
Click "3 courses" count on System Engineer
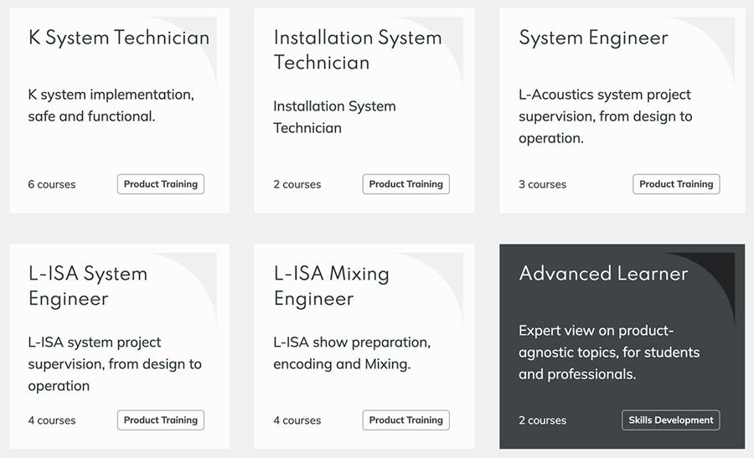pos(542,184)
